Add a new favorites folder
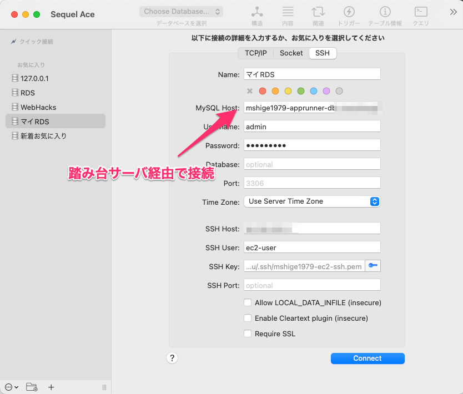 [32, 387]
